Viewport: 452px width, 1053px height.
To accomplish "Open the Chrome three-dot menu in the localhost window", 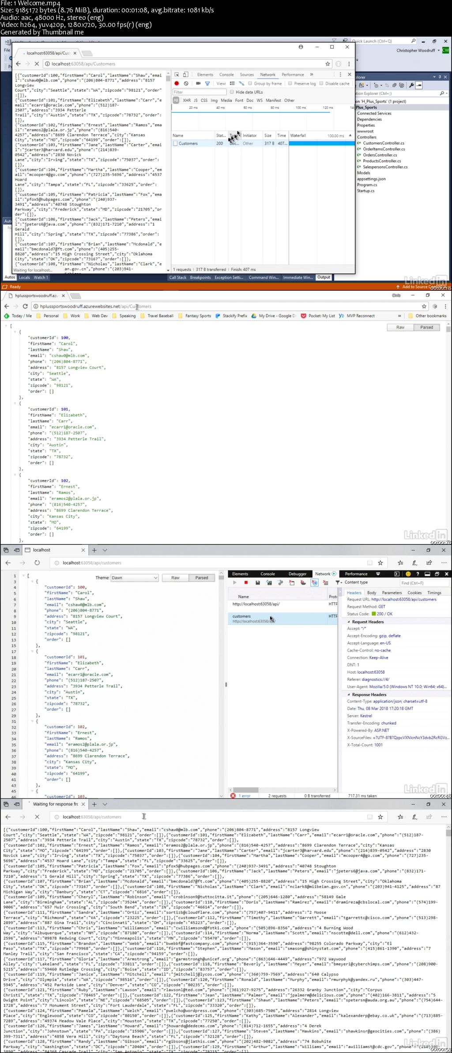I will coord(349,64).
